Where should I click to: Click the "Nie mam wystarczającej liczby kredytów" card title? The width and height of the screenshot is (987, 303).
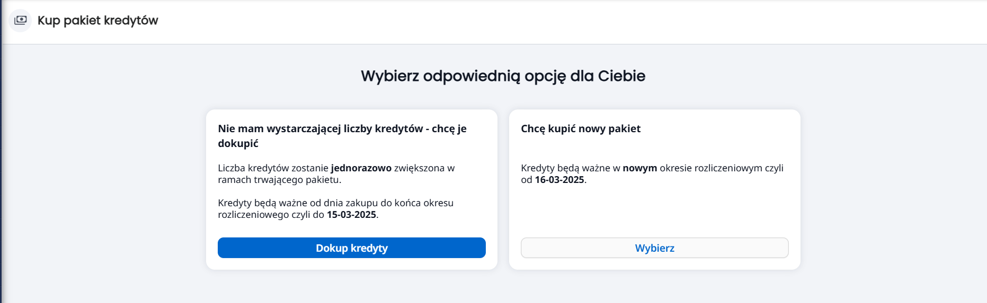(x=342, y=136)
